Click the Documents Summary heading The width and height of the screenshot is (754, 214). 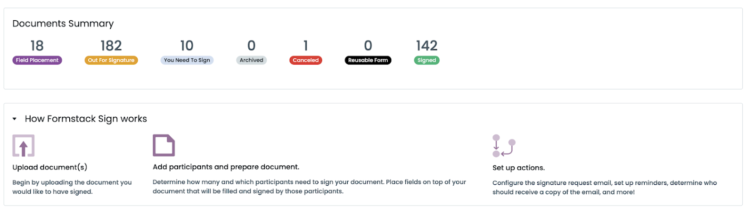[x=63, y=24]
